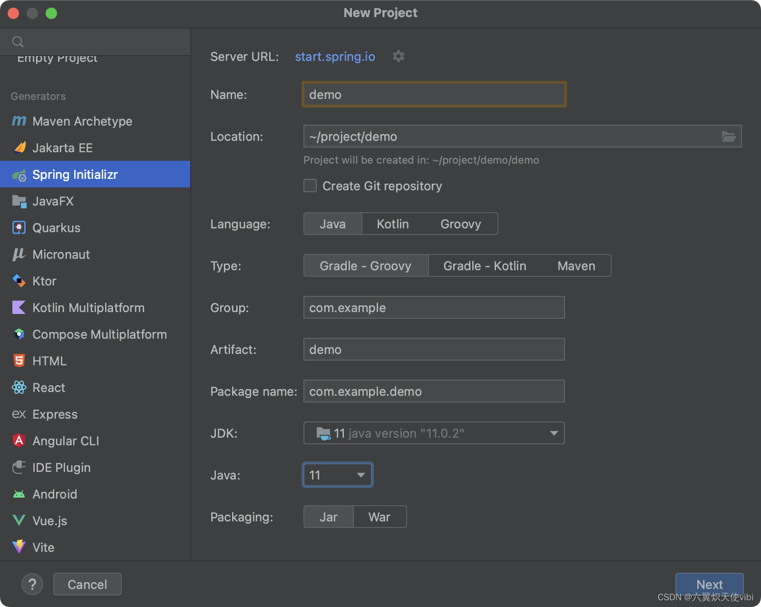This screenshot has height=607, width=761.
Task: Click the Package name input field
Action: tap(434, 391)
